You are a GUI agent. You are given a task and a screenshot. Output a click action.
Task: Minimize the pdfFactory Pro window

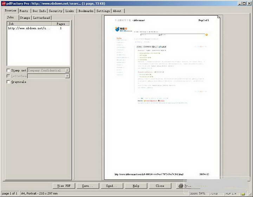[240, 4]
